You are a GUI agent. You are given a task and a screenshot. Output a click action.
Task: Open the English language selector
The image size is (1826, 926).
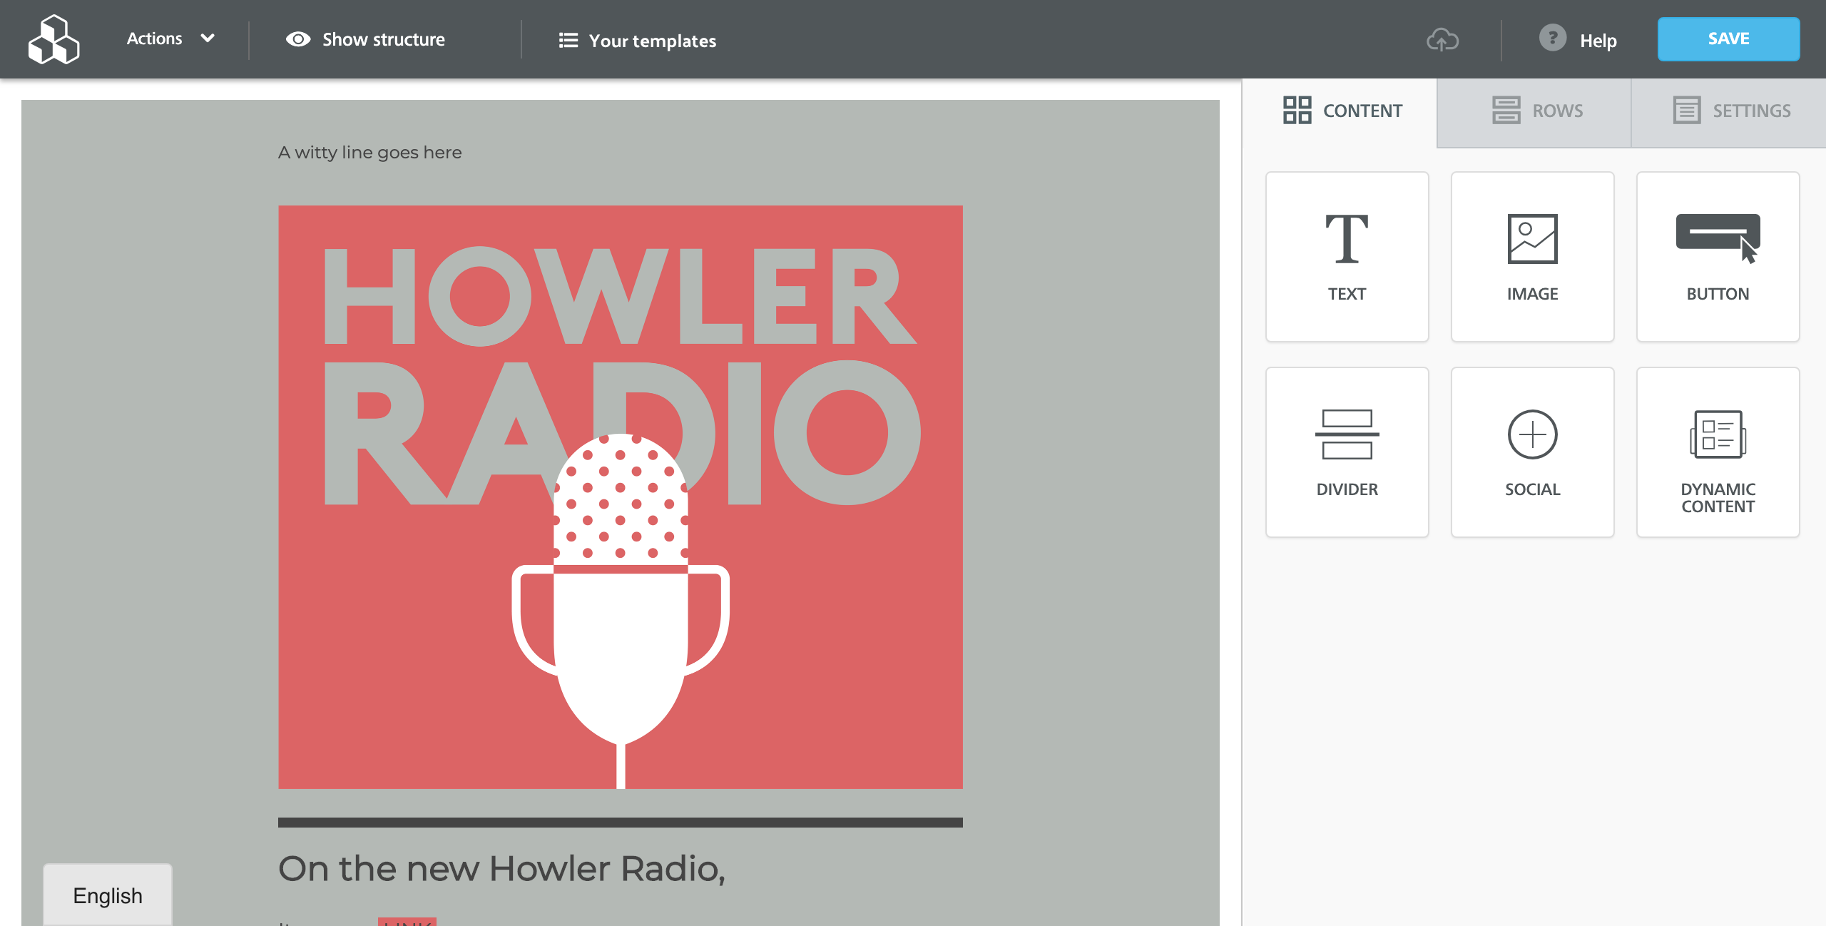tap(108, 895)
